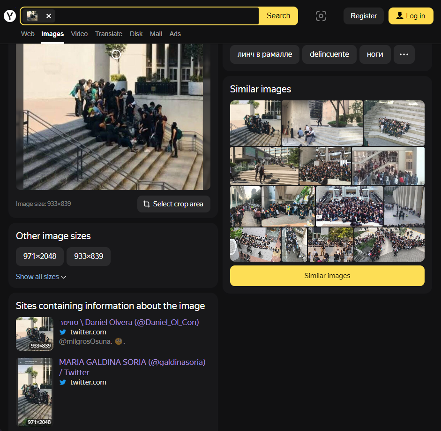Select the 933×839 image size
The image size is (441, 431).
[x=89, y=257]
